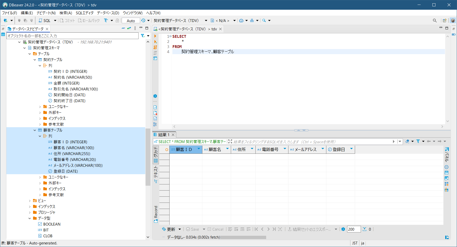The height and width of the screenshot is (247, 457).
Task: Open navigator view menu dots
Action: coord(135,28)
